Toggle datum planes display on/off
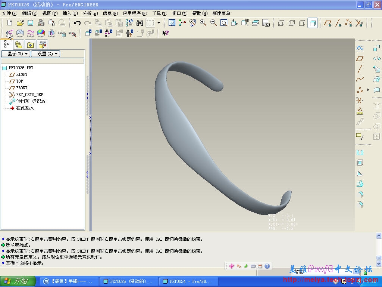Image resolution: width=382 pixels, height=287 pixels. coord(328,23)
